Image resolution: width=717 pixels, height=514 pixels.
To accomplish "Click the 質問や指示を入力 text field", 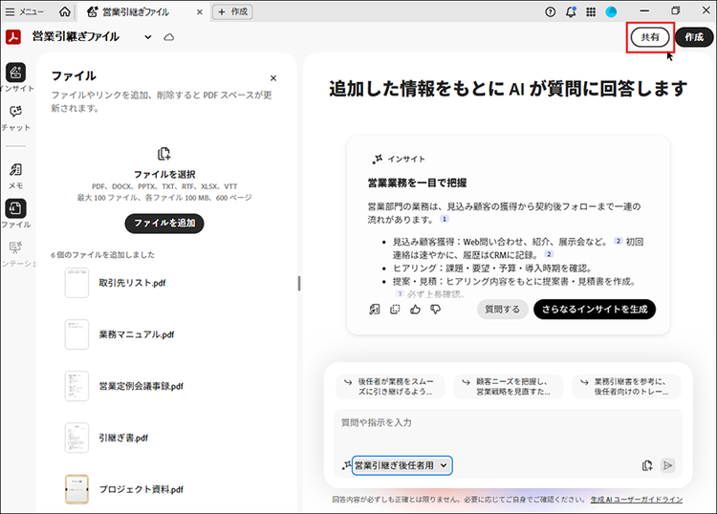I will pos(507,422).
